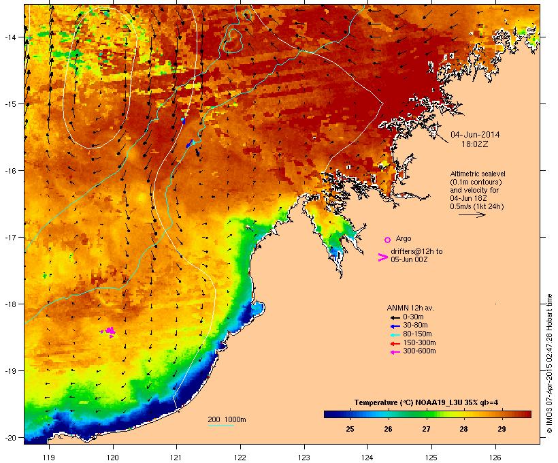Image resolution: width=558 pixels, height=463 pixels.
Task: Click the Argo legend label
Action: tap(404, 238)
